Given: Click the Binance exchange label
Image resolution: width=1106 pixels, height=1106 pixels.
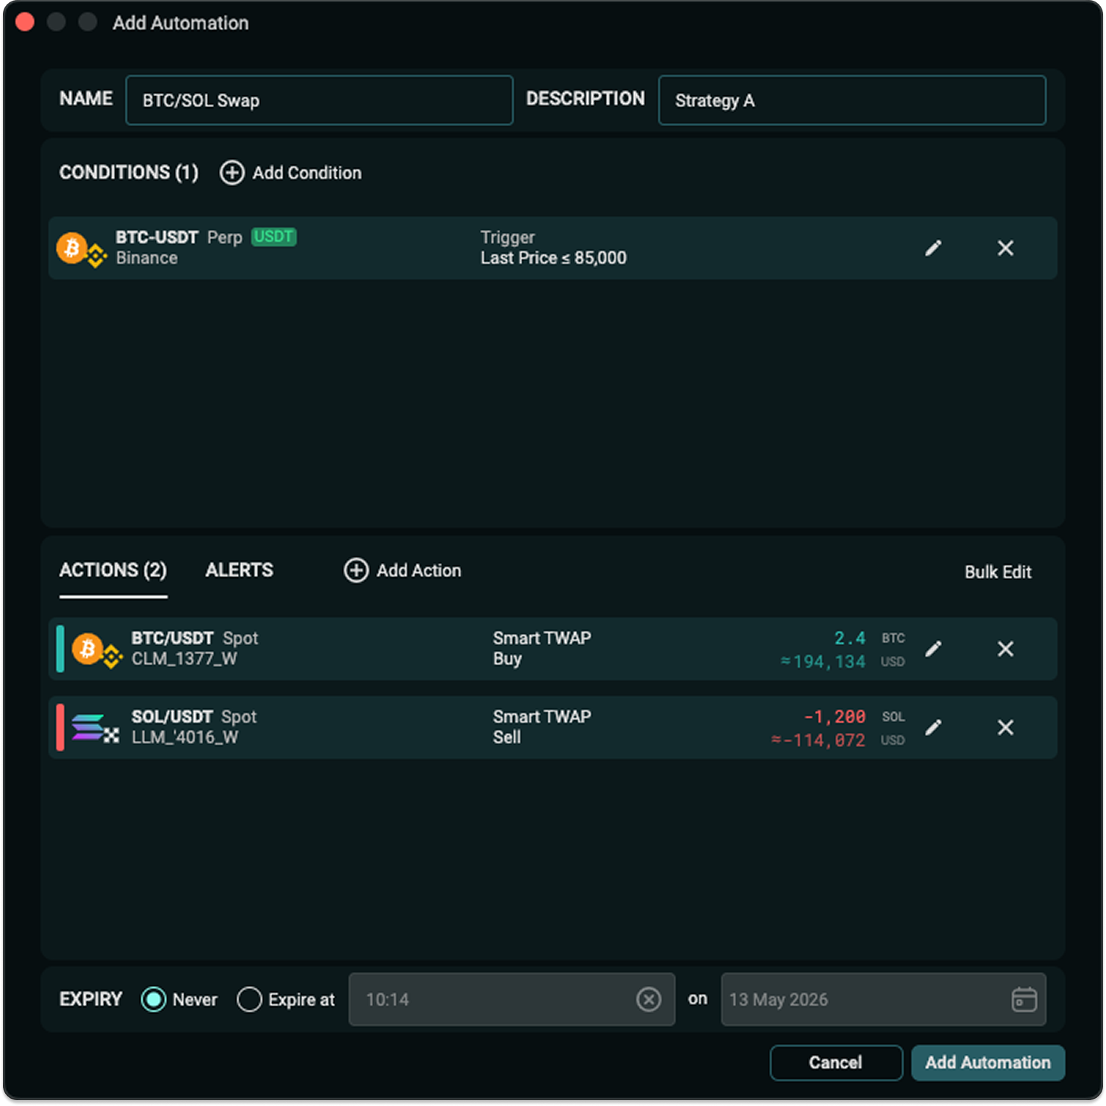Looking at the screenshot, I should point(147,258).
